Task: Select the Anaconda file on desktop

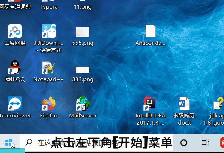Action: click(150, 32)
